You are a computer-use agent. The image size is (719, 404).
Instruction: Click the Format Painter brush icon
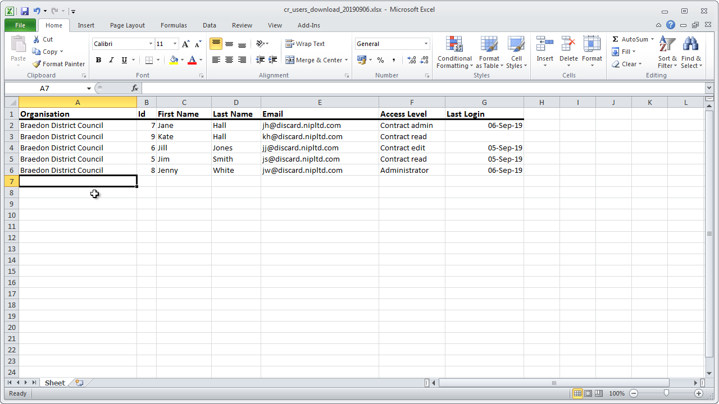(37, 64)
